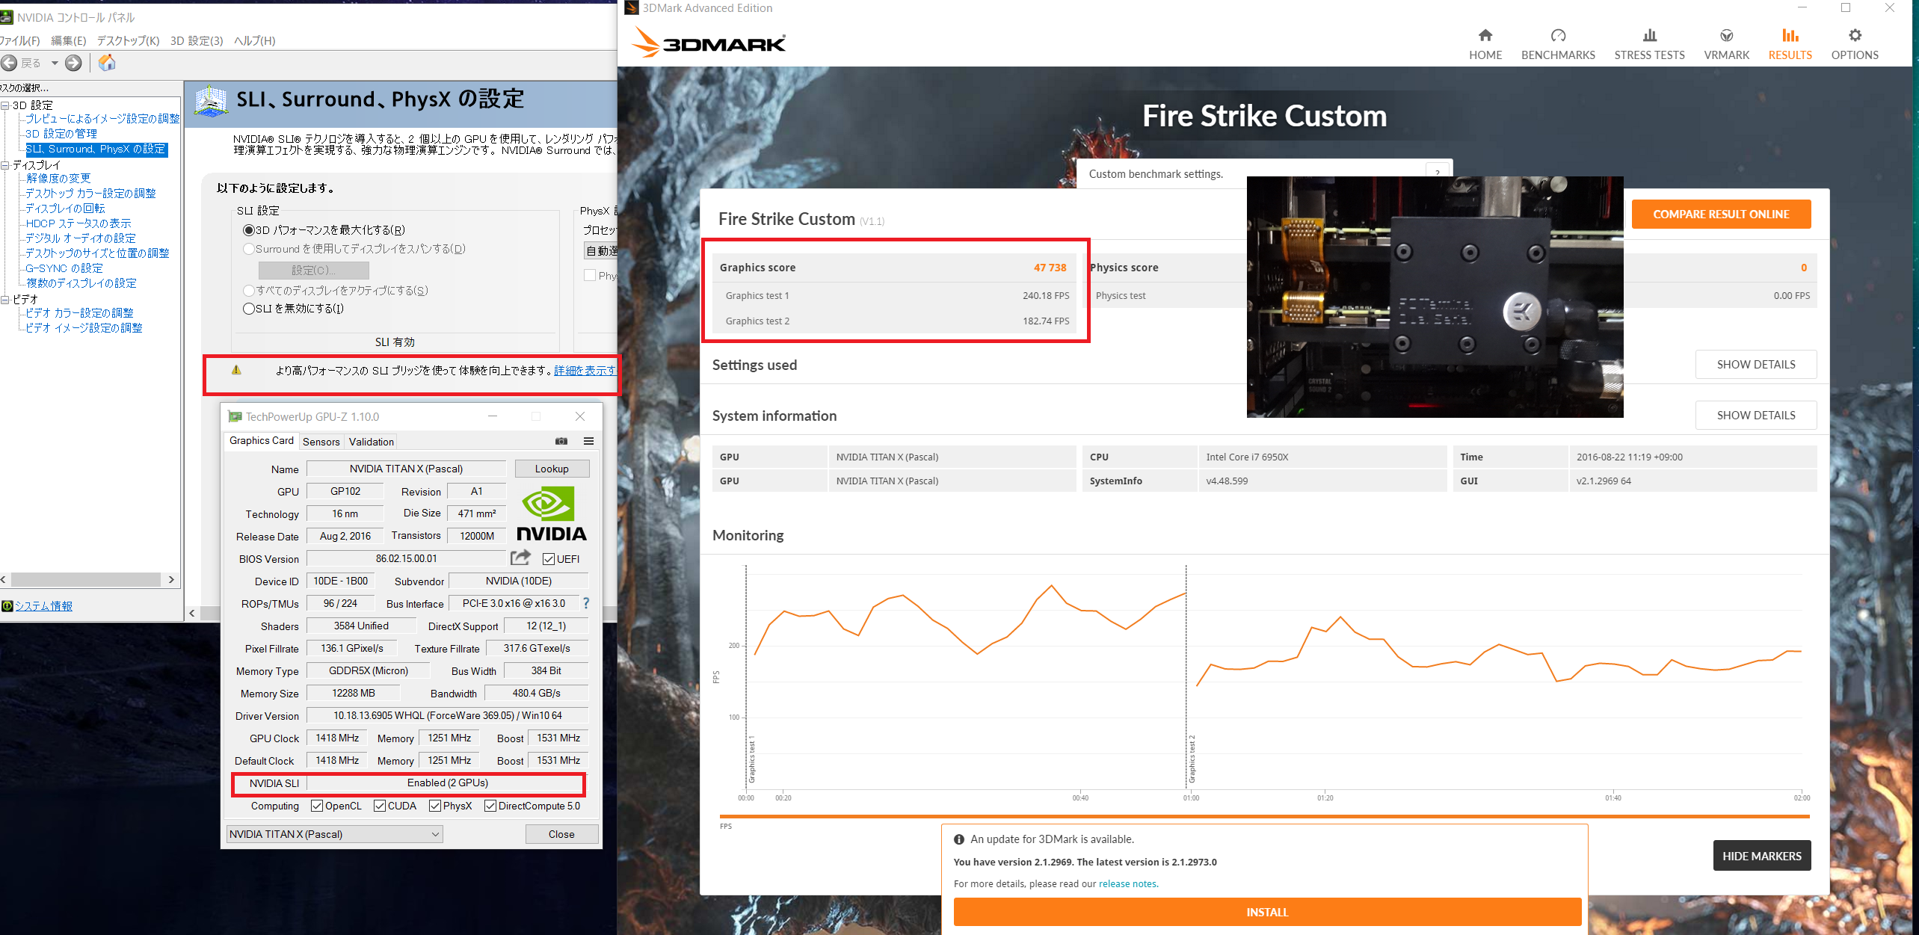Click NVIDIA Control Panel home icon

click(x=107, y=63)
